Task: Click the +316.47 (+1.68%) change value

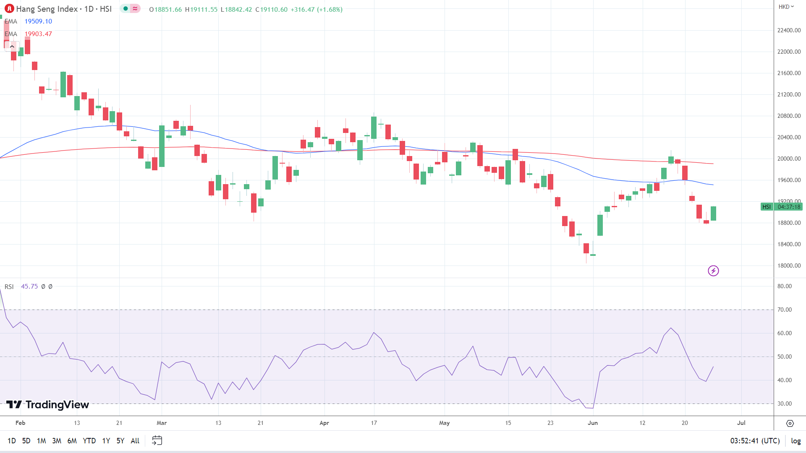Action: point(317,9)
